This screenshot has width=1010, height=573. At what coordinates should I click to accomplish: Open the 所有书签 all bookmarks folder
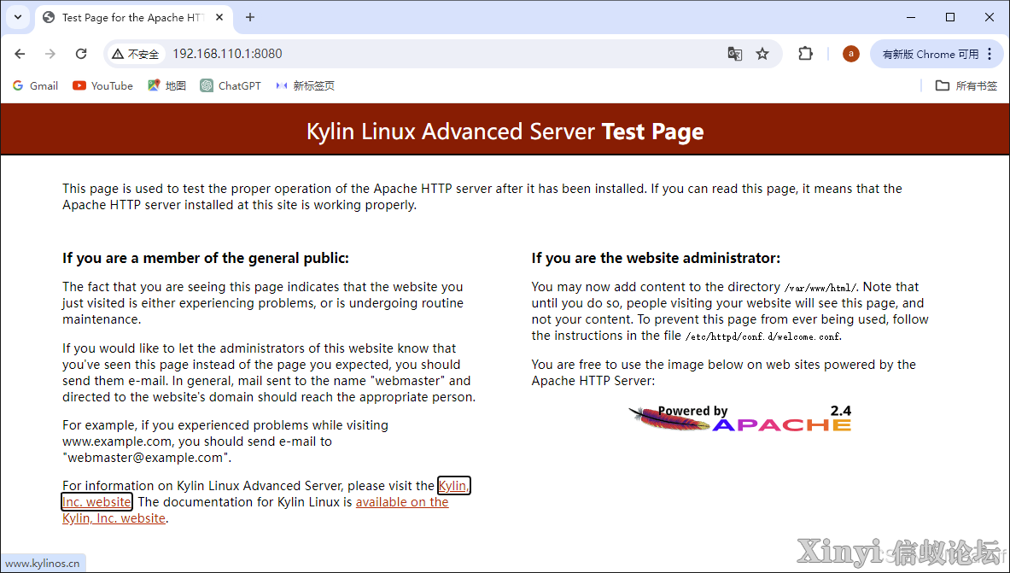click(966, 85)
